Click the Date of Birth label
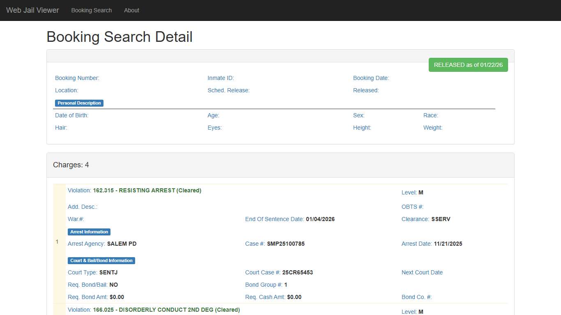The image size is (561, 315). click(x=71, y=115)
